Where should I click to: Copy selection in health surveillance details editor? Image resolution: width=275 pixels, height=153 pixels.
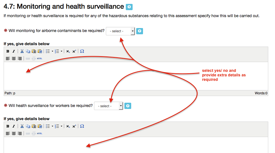(x=28, y=126)
